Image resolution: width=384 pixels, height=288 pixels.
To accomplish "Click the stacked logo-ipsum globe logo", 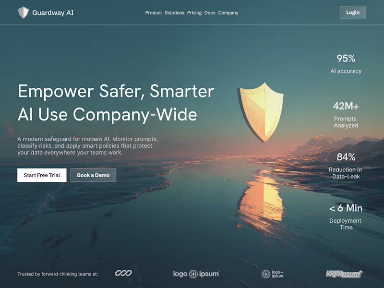I will (273, 274).
